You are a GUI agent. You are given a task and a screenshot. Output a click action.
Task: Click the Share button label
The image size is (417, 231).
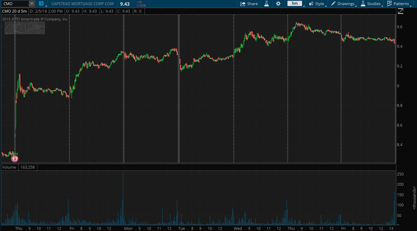[252, 4]
